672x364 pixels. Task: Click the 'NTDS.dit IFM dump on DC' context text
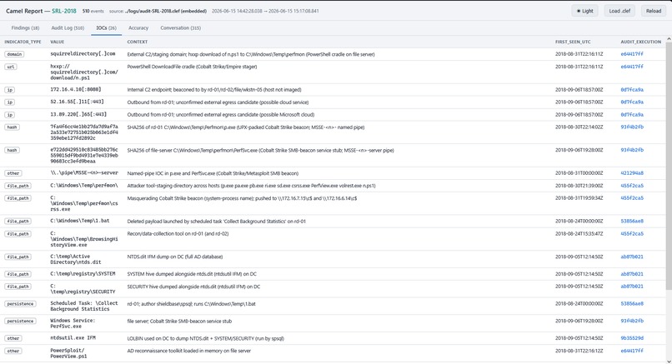(175, 257)
